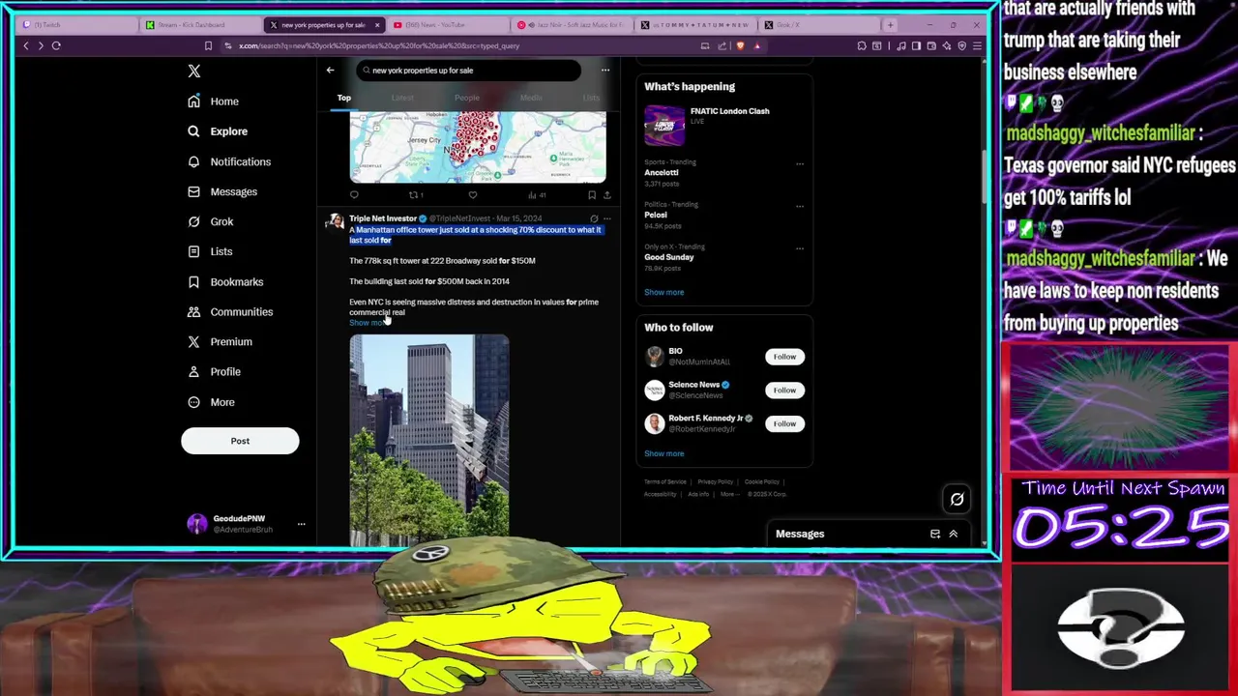Click the Mar 15, 2024 post date
Screen dimensions: 1238x696
519,218
